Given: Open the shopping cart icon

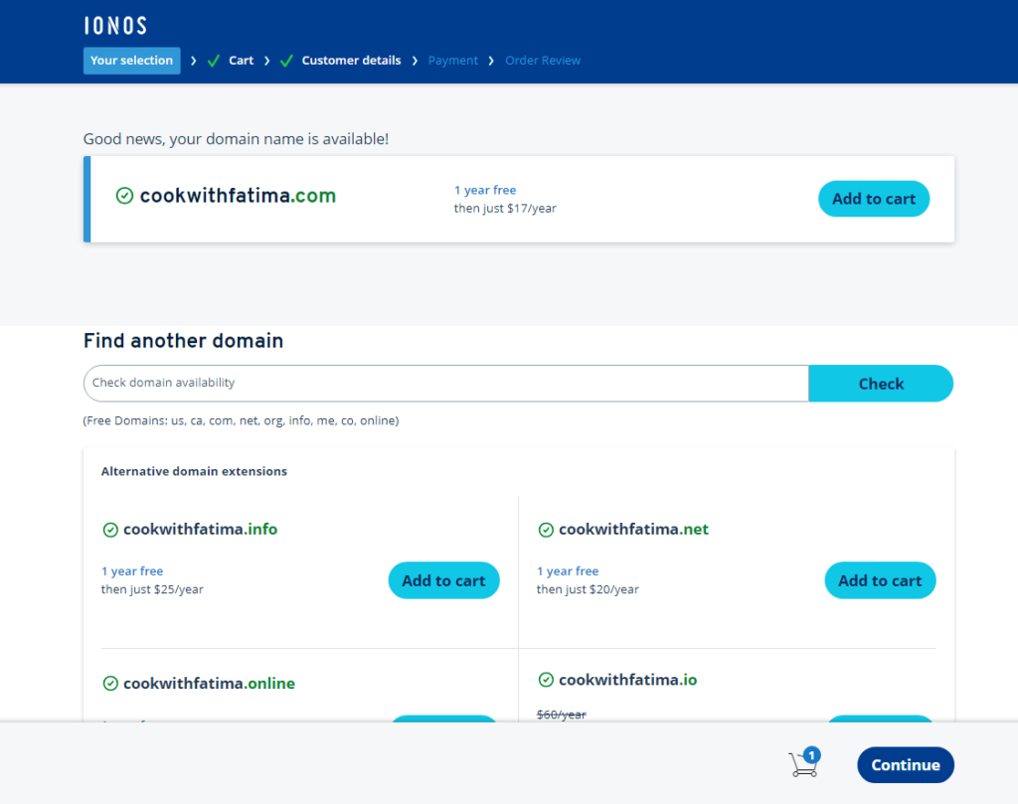Looking at the screenshot, I should click(802, 763).
